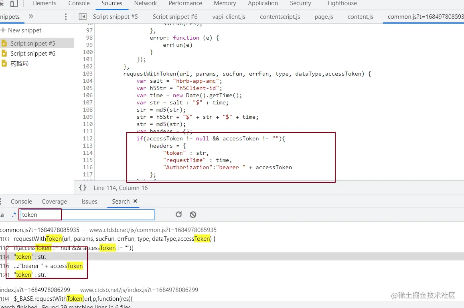Click the "requestTime" : time code line

(x=197, y=160)
